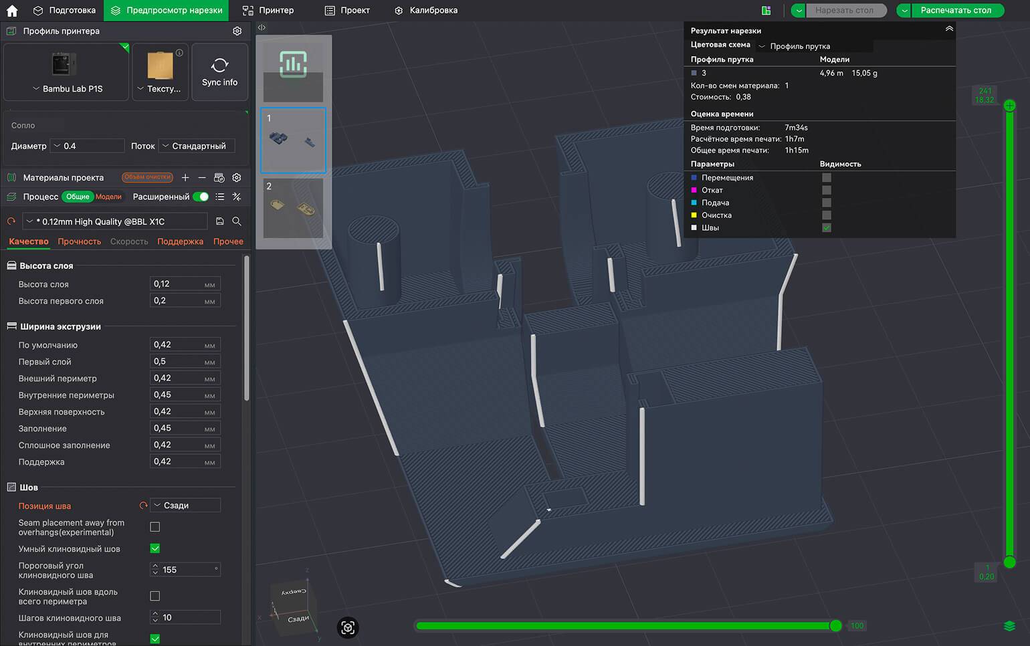This screenshot has width=1030, height=646.
Task: Switch to the Прочность tab
Action: coord(79,241)
